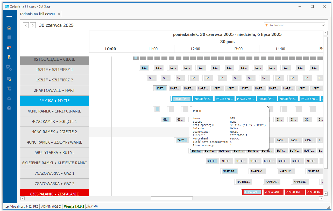Open the table with sigma sidebar icon
Screen dimensions: 333x211
coord(9,88)
